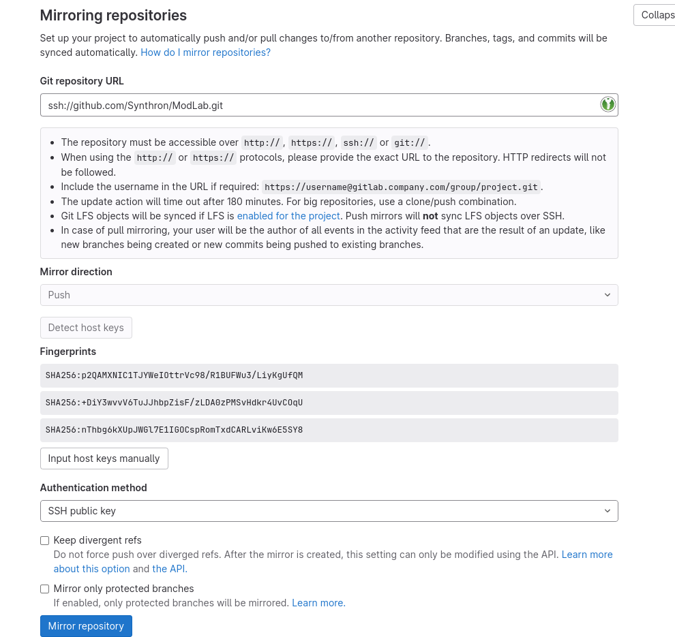Click the chevron arrow of Authentication method
The height and width of the screenshot is (637, 675).
coord(607,511)
